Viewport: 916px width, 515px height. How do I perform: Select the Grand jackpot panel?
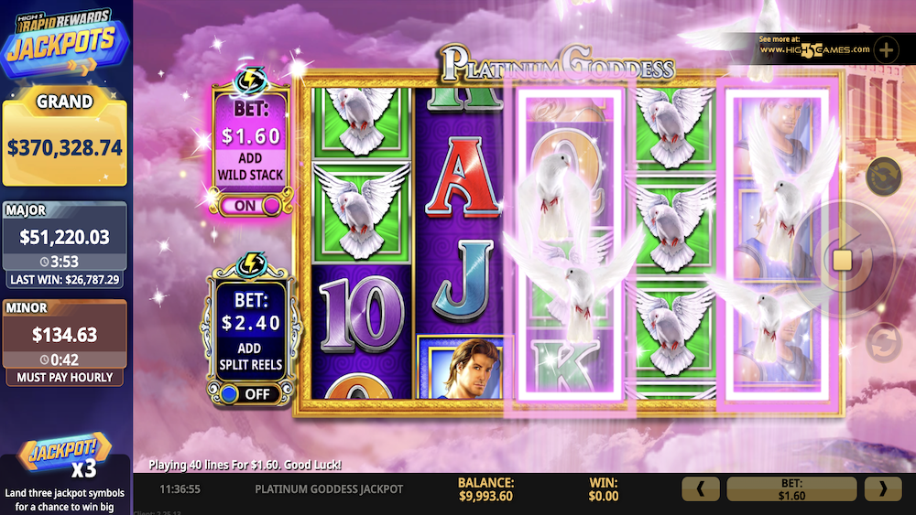tap(64, 137)
